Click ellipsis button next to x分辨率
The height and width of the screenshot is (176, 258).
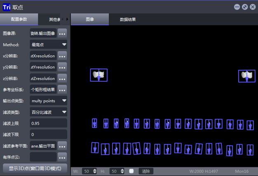(62, 56)
